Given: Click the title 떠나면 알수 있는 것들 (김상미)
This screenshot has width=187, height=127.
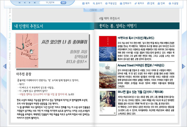Looking at the screenshot, I should (140, 92).
